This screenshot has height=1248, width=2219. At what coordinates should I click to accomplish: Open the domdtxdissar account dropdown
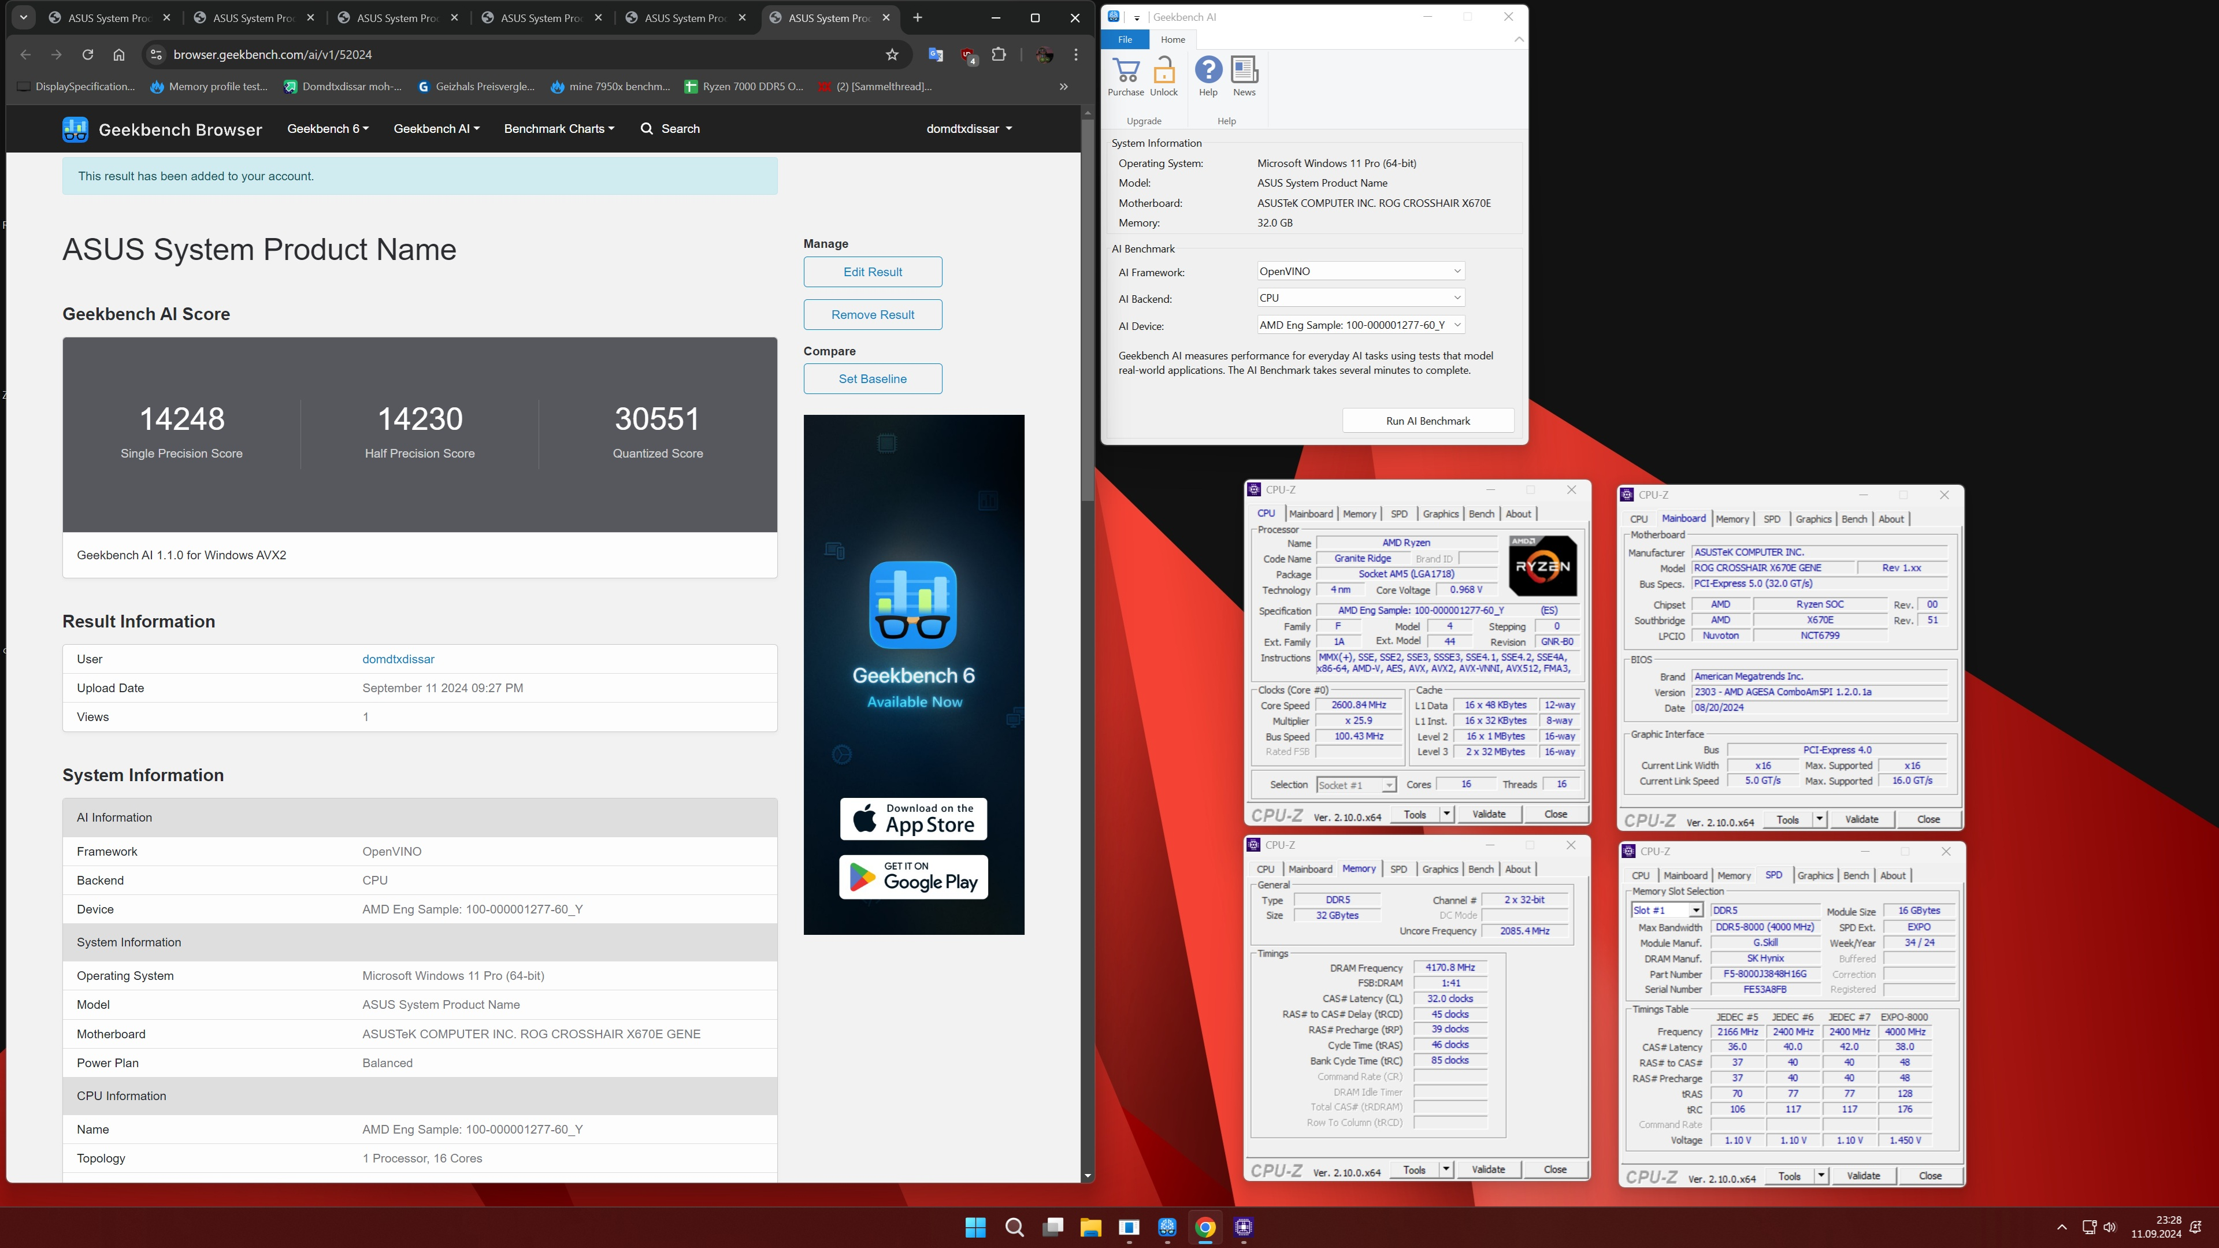pos(969,129)
